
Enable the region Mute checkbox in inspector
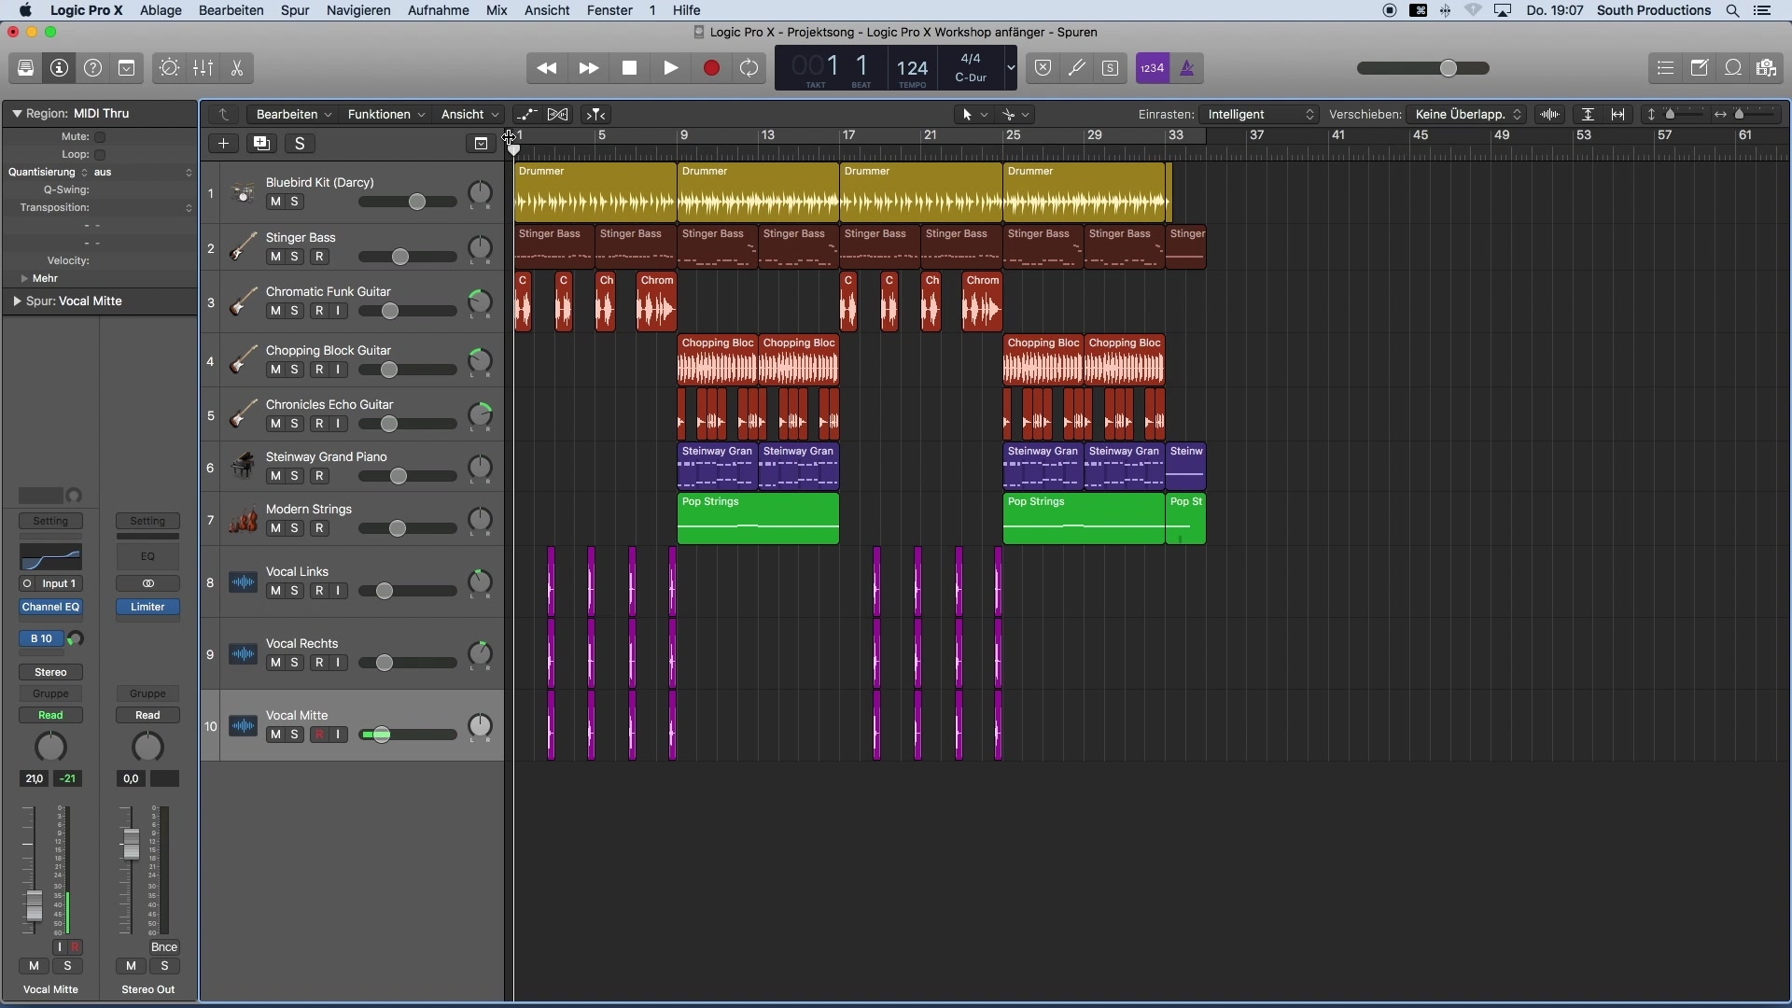coord(100,137)
